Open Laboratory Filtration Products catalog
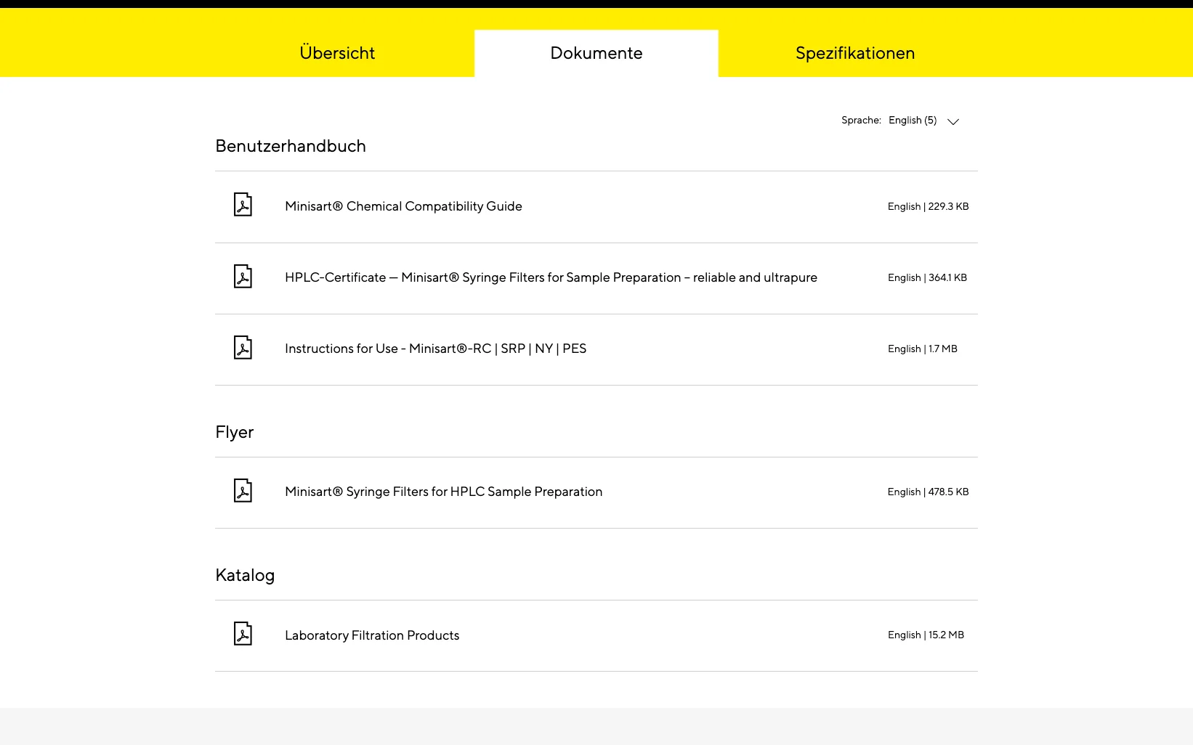 372,635
